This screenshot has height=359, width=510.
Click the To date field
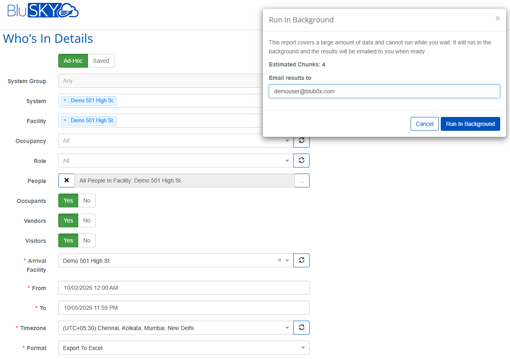click(x=184, y=308)
